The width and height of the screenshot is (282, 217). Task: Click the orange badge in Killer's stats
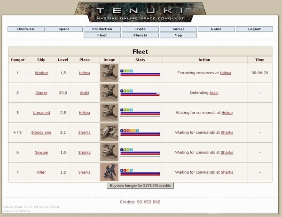[x=128, y=170]
